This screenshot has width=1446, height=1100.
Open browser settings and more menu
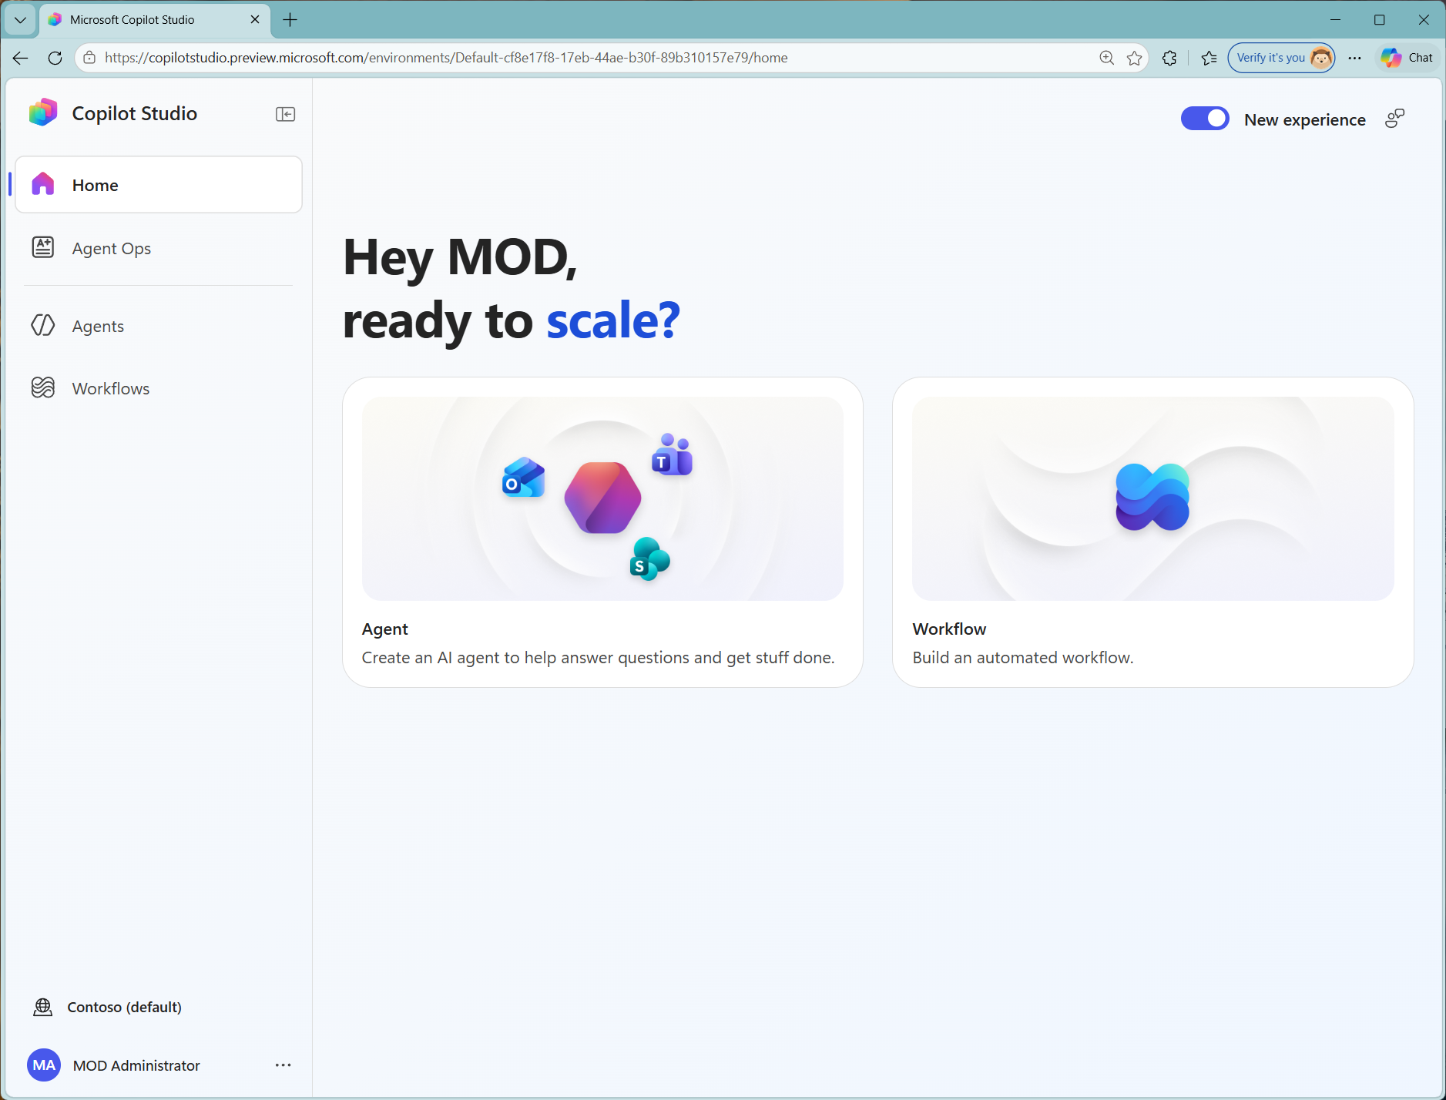click(1355, 58)
